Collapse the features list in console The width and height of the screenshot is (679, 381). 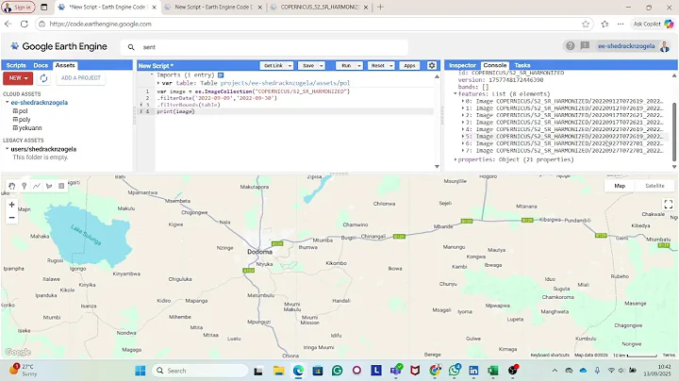[x=455, y=93]
